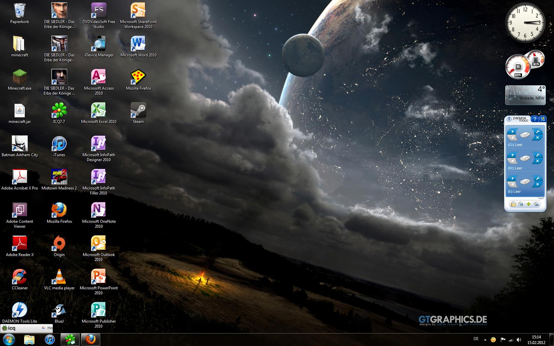Open the Steam desktop shortcut
The image size is (554, 346).
point(138,110)
